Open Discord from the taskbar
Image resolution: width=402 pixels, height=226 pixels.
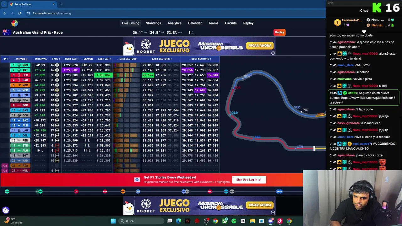[271, 221]
